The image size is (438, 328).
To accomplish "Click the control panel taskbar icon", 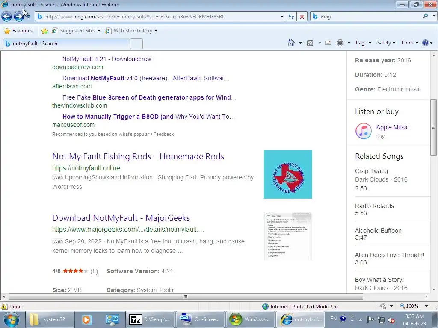I will [x=112, y=319].
